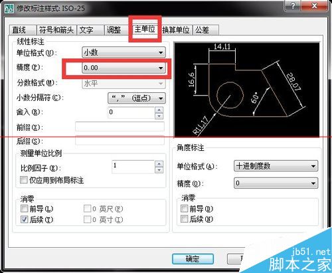
Task: Enable angular 后续(N) checkbox
Action: pyautogui.click(x=184, y=219)
